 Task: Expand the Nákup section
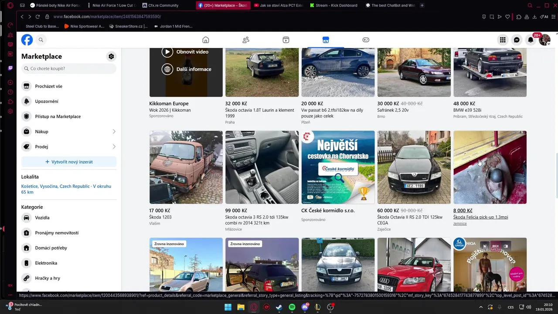(x=69, y=132)
